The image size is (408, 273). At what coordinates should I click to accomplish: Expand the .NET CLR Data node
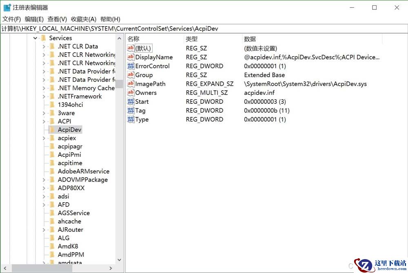pos(44,47)
